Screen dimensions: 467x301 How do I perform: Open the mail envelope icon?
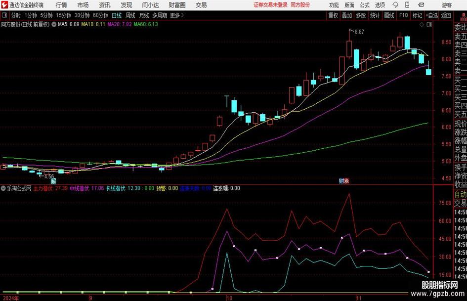point(421,5)
